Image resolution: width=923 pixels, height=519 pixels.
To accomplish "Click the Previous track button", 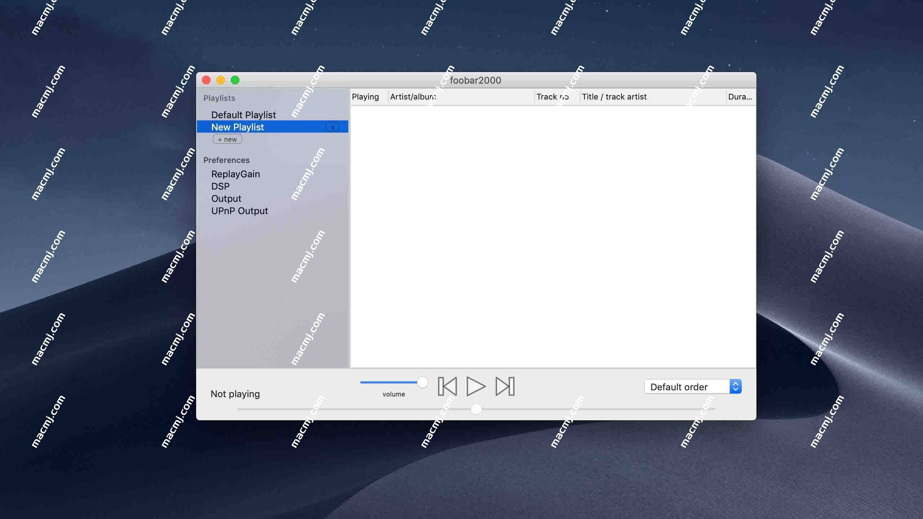I will coord(447,386).
